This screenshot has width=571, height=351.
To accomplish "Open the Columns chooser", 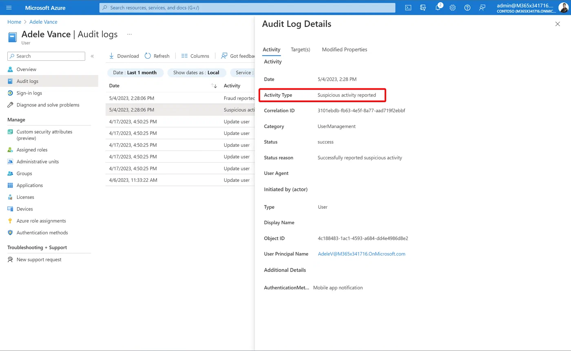I will tap(195, 56).
